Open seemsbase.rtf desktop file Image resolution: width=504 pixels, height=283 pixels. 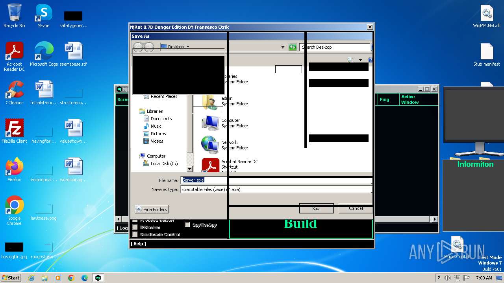click(73, 54)
